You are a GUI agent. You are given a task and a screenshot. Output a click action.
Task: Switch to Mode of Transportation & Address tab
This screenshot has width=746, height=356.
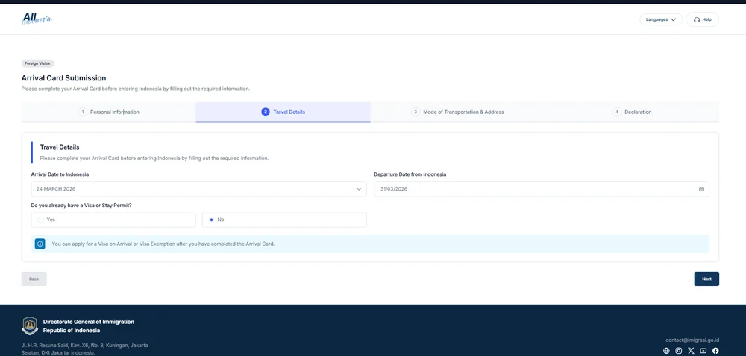tap(457, 112)
